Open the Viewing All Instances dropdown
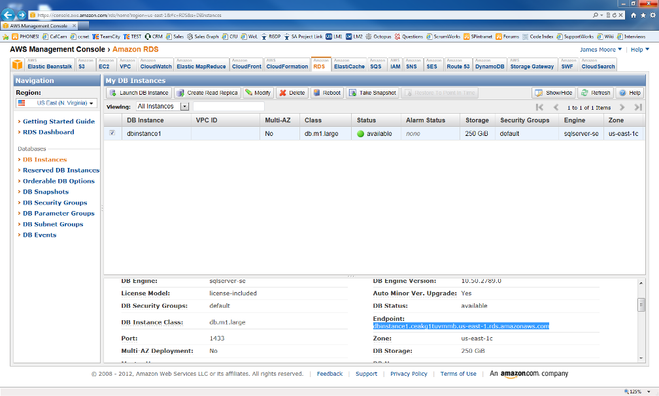The height and width of the screenshot is (396, 659). pos(163,107)
